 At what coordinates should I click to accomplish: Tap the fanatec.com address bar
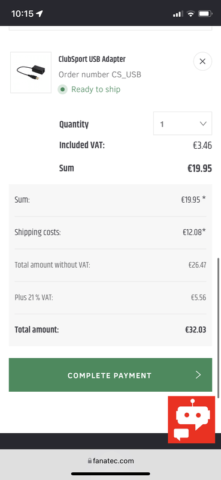[x=110, y=461]
